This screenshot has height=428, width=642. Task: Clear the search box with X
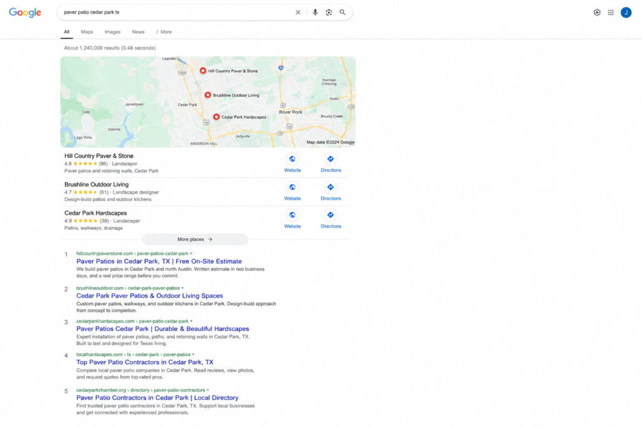point(298,13)
